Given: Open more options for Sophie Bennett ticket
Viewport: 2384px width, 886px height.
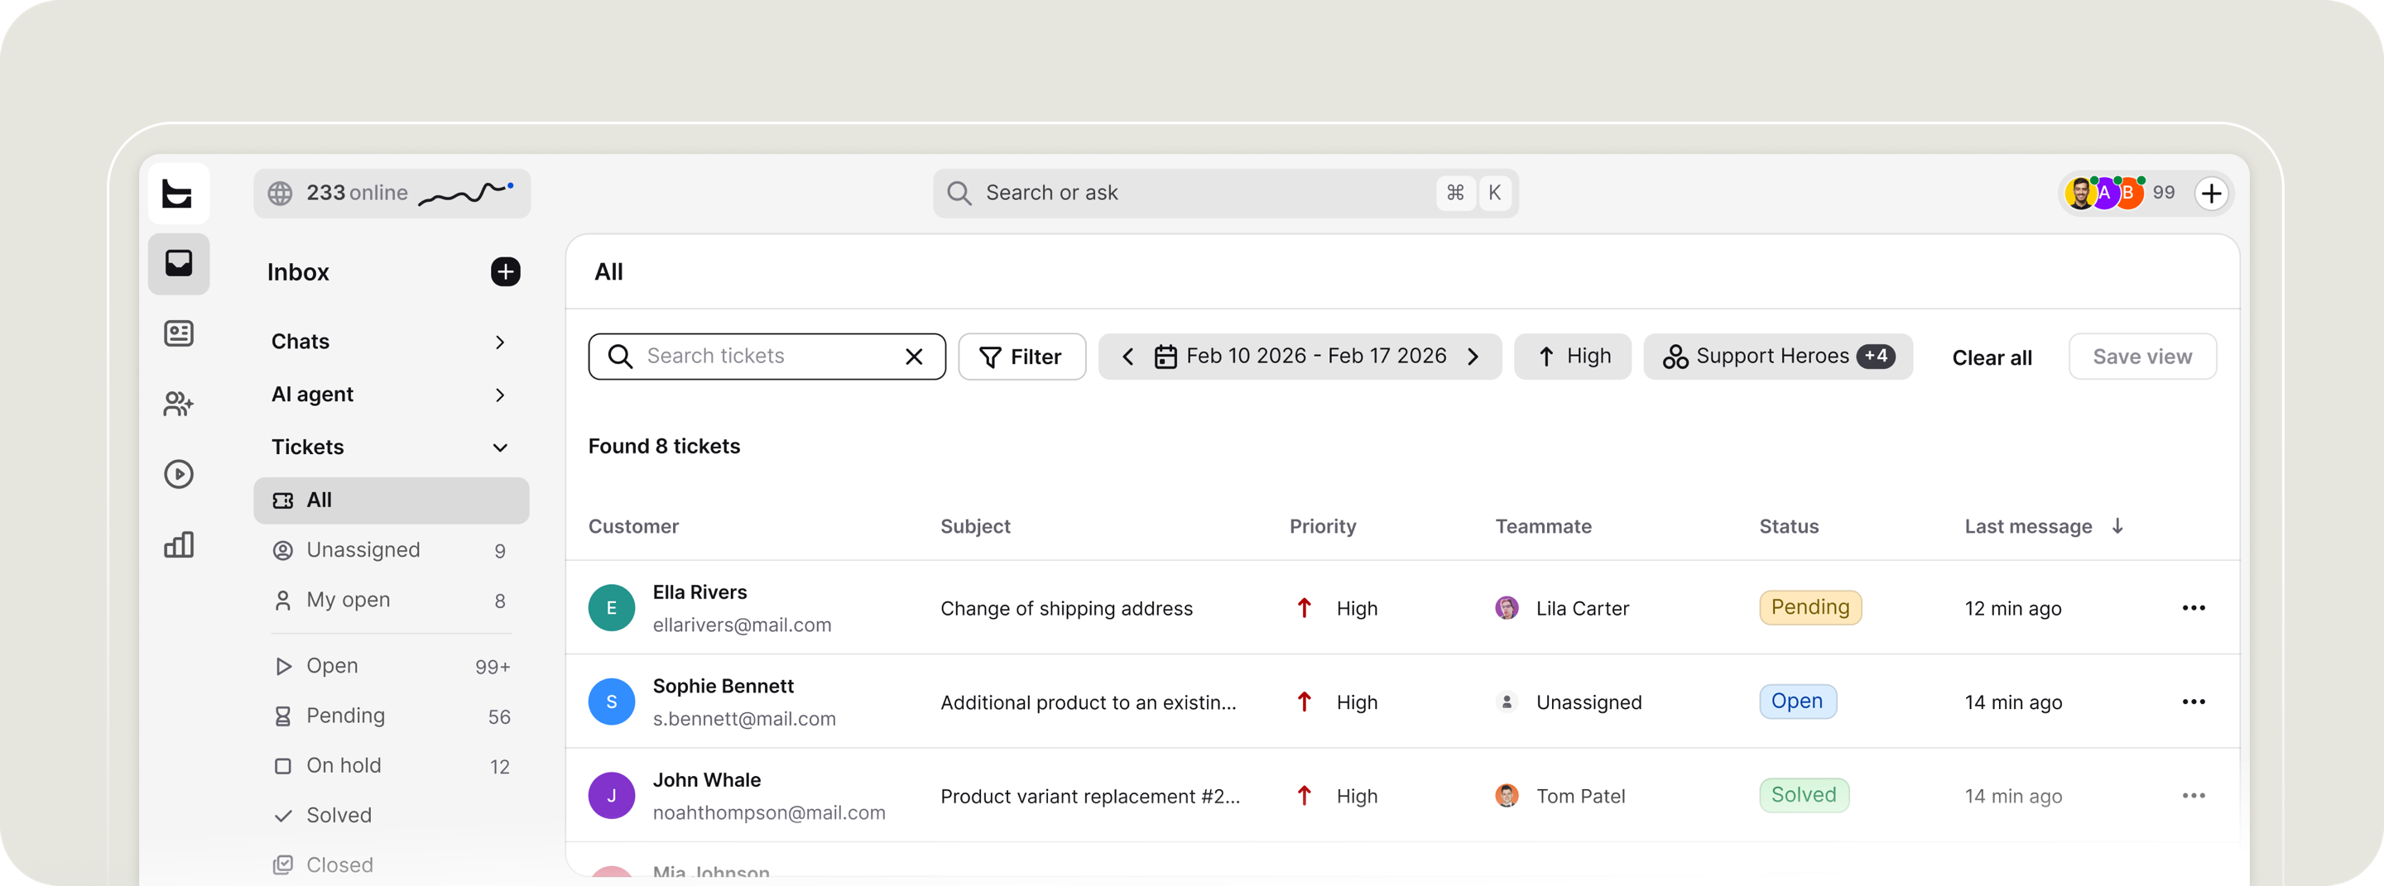Looking at the screenshot, I should tap(2194, 702).
